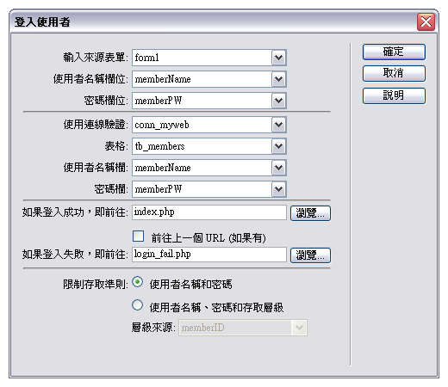
Task: Select 使用者名稱、密碼和存取層級 radio option
Action: 137,305
